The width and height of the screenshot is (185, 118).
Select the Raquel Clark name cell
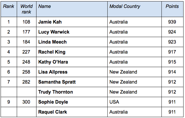[x=53, y=112]
